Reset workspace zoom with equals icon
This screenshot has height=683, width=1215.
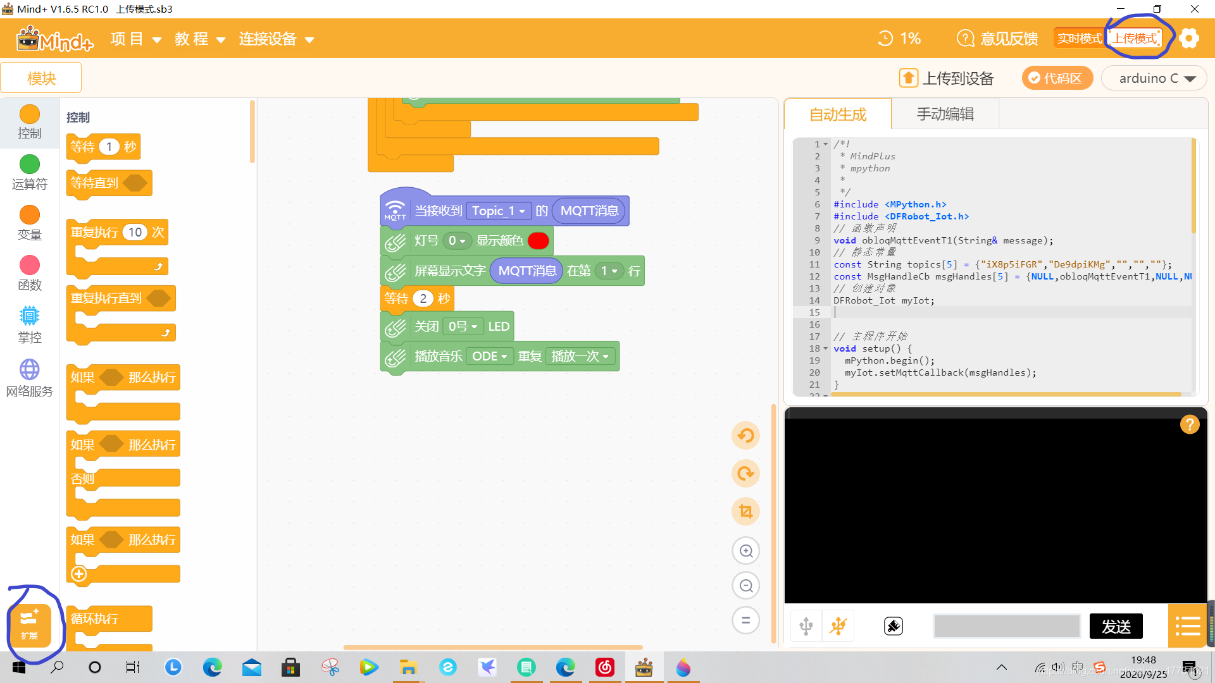746,620
